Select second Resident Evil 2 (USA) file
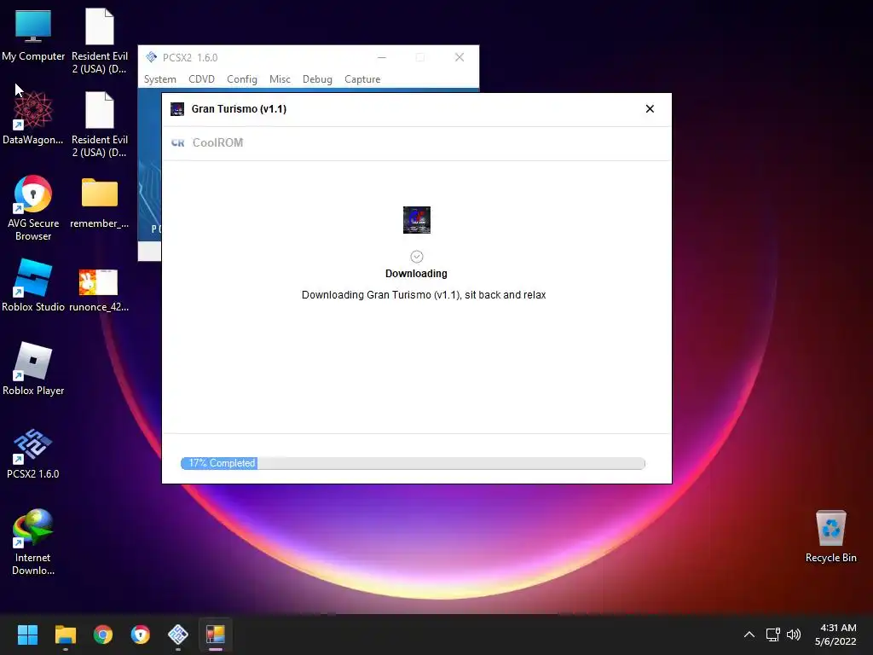The image size is (873, 655). pyautogui.click(x=100, y=125)
